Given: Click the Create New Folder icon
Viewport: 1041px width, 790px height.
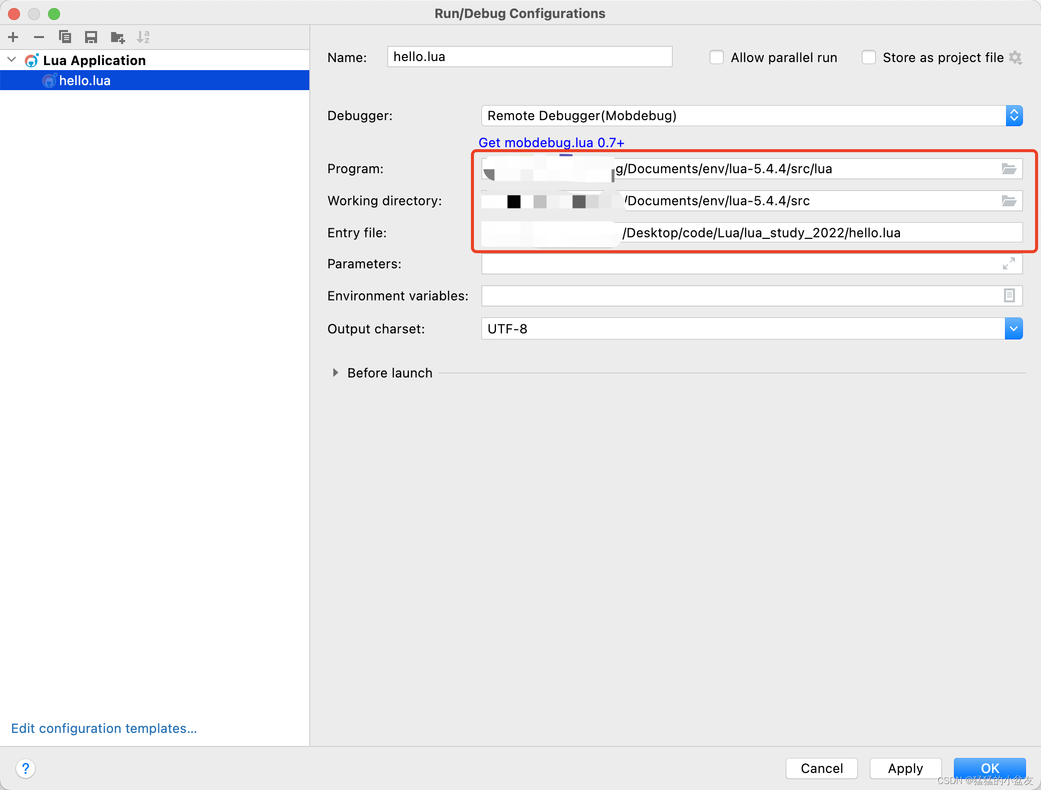Looking at the screenshot, I should tap(118, 37).
